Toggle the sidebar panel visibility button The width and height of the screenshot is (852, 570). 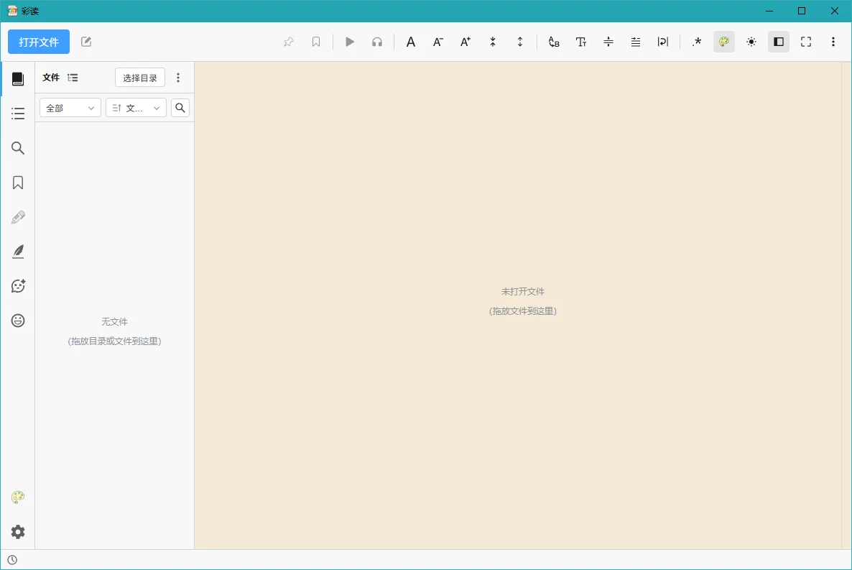tap(779, 42)
